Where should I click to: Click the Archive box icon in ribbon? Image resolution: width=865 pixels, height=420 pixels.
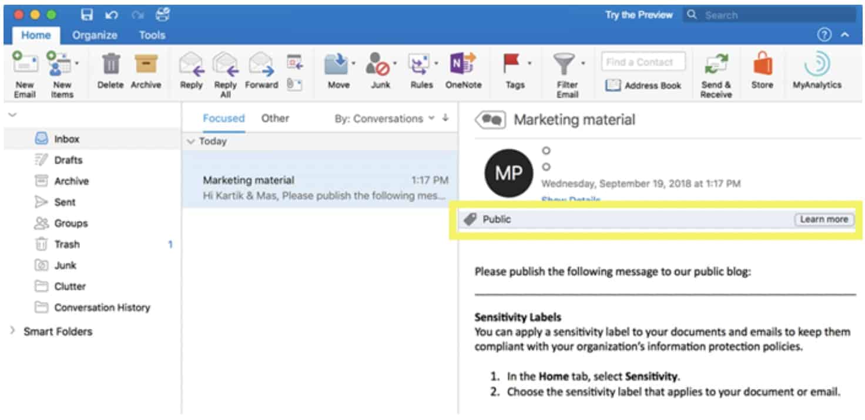tap(146, 64)
